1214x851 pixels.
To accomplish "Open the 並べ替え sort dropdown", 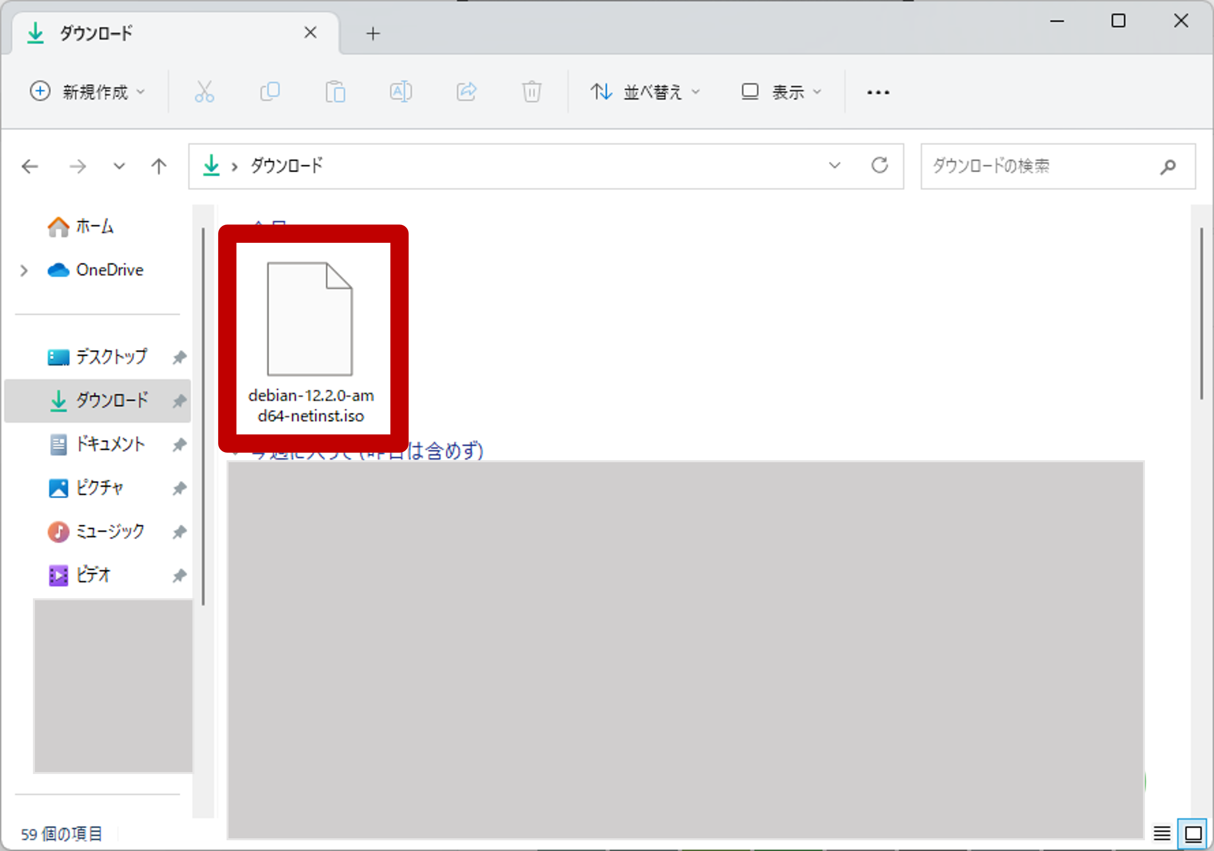I will pos(645,92).
